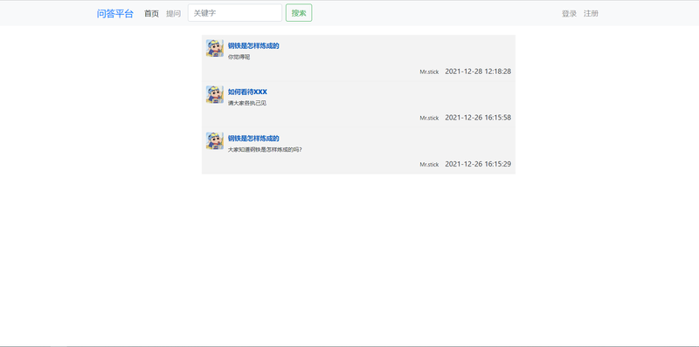Click avatar of post with 你觉得呢 text
Screen dimensions: 699x347
click(215, 48)
